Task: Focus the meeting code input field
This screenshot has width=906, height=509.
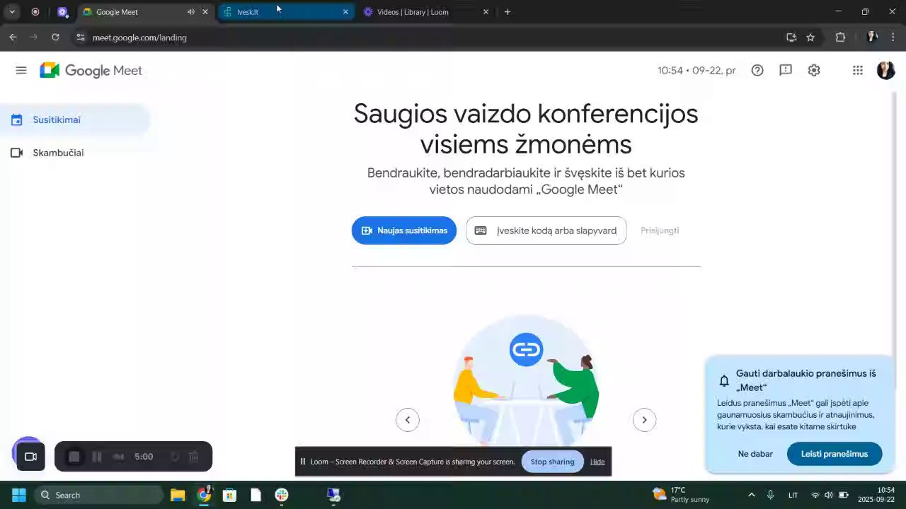Action: [x=546, y=230]
